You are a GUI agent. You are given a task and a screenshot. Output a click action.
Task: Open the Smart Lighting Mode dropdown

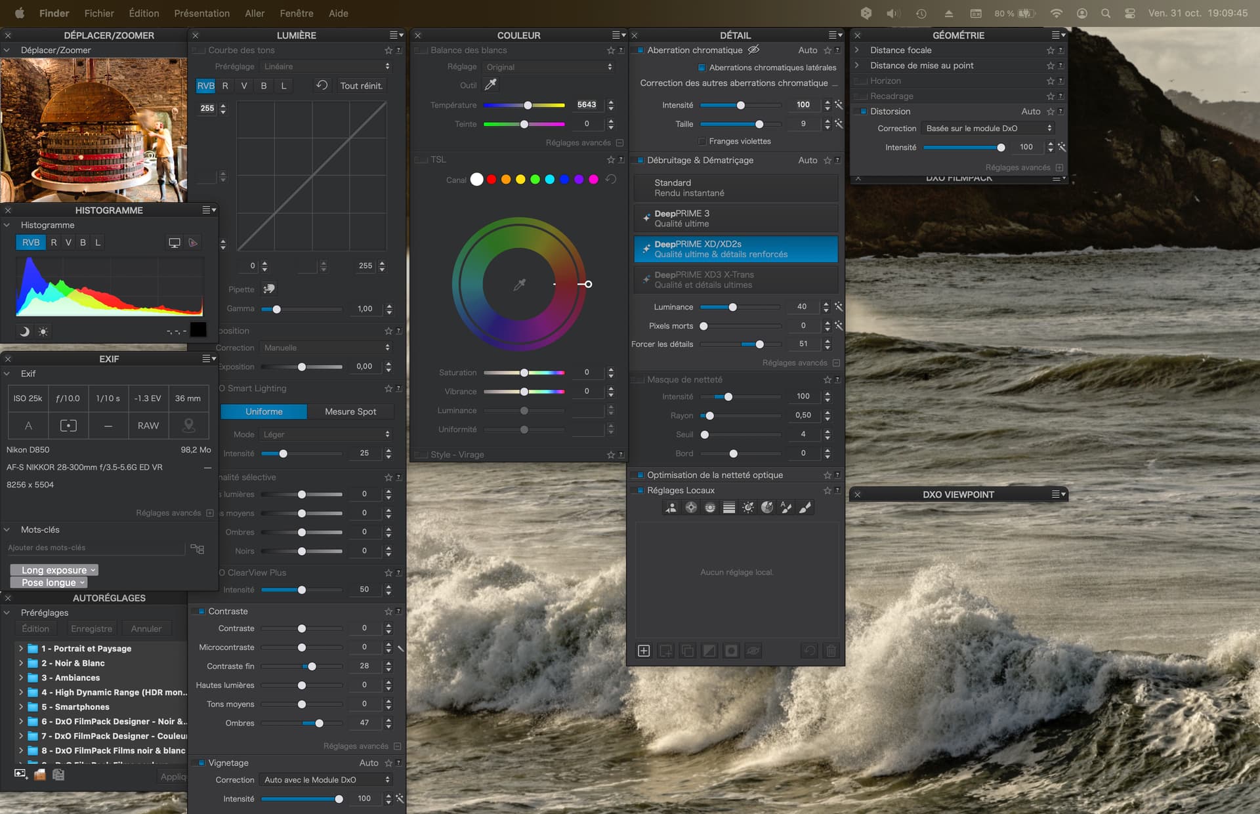coord(326,434)
